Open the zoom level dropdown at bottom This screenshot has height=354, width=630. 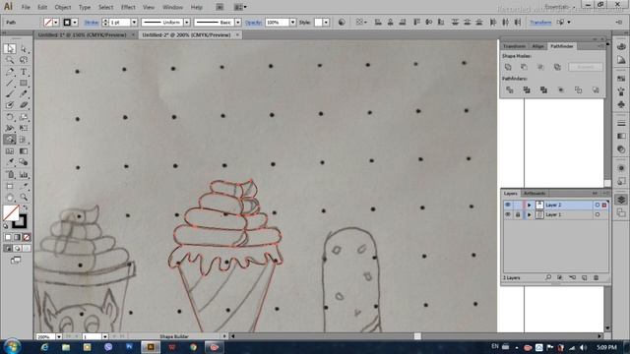(x=59, y=336)
